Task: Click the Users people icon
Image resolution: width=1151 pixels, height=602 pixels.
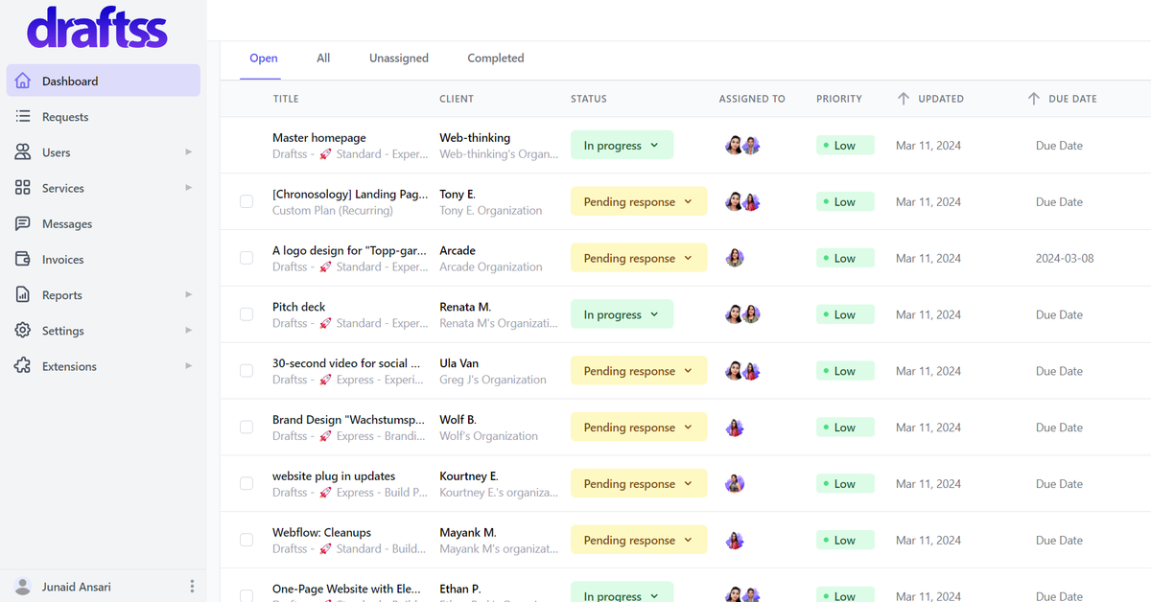Action: [x=23, y=152]
